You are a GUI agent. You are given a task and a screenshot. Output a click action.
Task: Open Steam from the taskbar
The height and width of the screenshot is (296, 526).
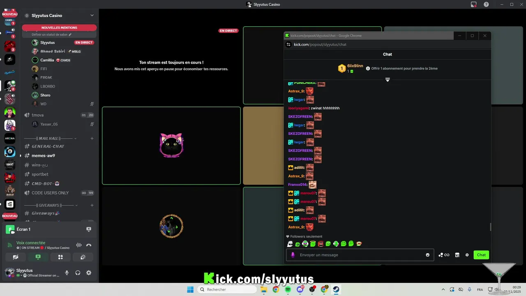336,289
